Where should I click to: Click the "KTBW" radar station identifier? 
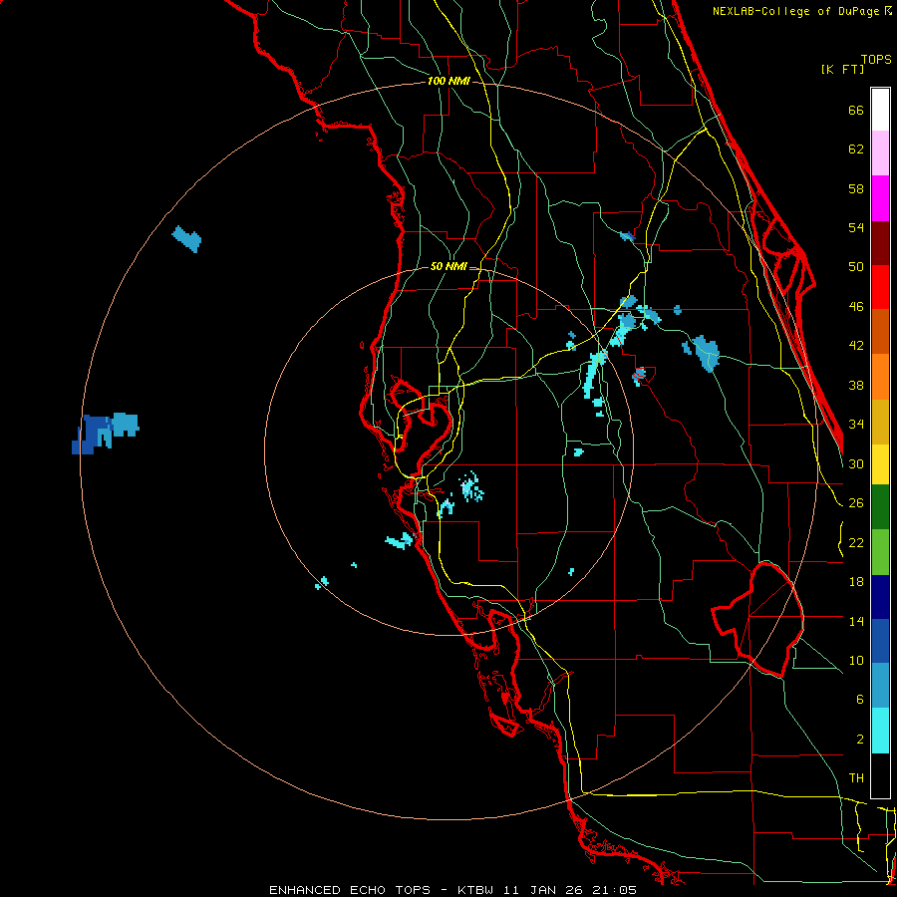click(474, 890)
